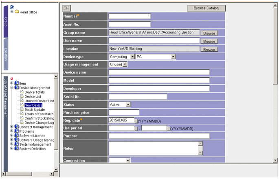The image size is (279, 179).
Task: Expand the Item tree node
Action: pyautogui.click(x=12, y=83)
